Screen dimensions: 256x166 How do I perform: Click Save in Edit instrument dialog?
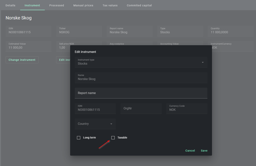pyautogui.click(x=204, y=151)
